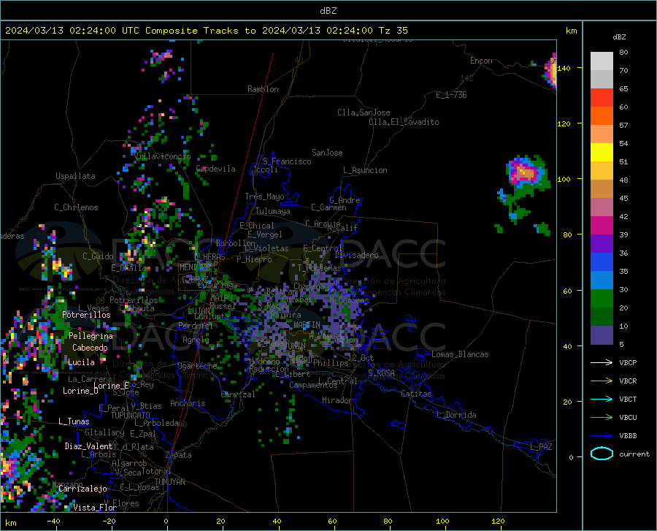Click the 'Mirador' map label
This screenshot has width=657, height=531.
[337, 400]
